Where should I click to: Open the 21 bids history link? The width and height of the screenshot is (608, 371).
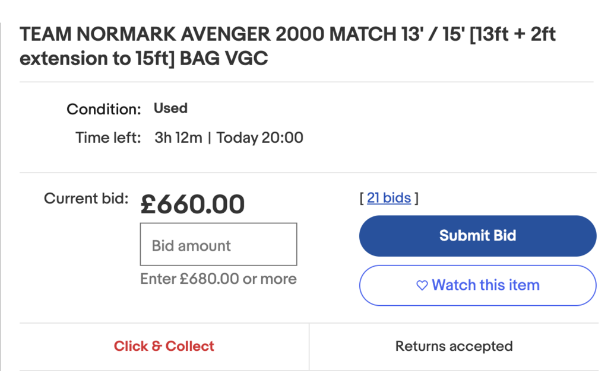(389, 198)
